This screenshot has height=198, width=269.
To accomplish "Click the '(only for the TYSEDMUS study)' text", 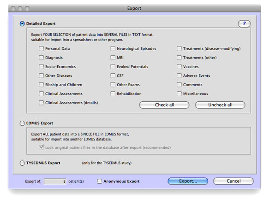I will click(107, 163).
